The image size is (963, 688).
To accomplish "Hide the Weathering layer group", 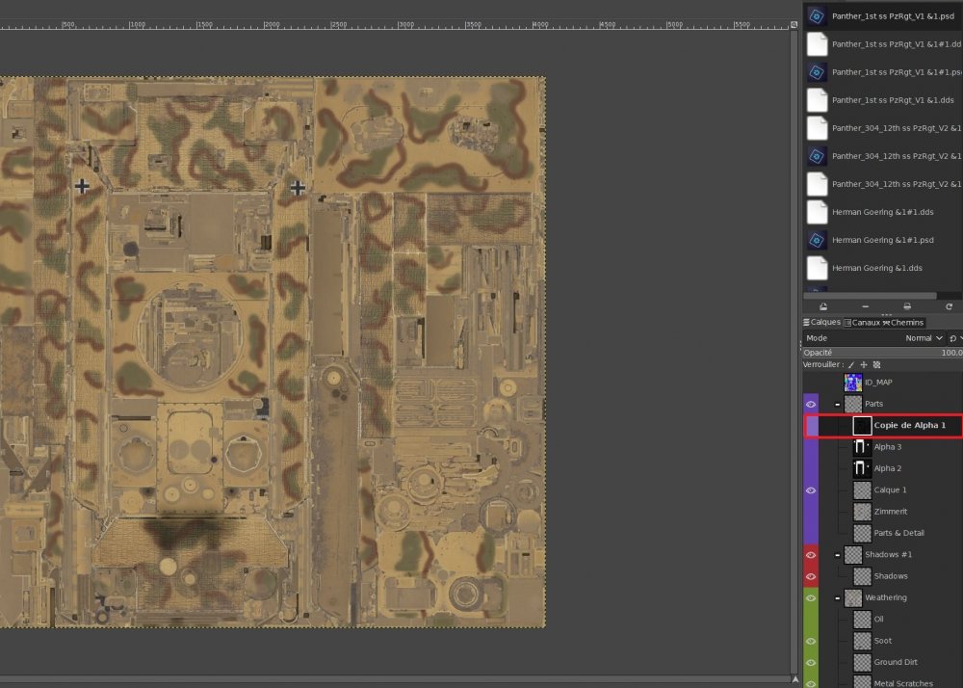I will 811,598.
